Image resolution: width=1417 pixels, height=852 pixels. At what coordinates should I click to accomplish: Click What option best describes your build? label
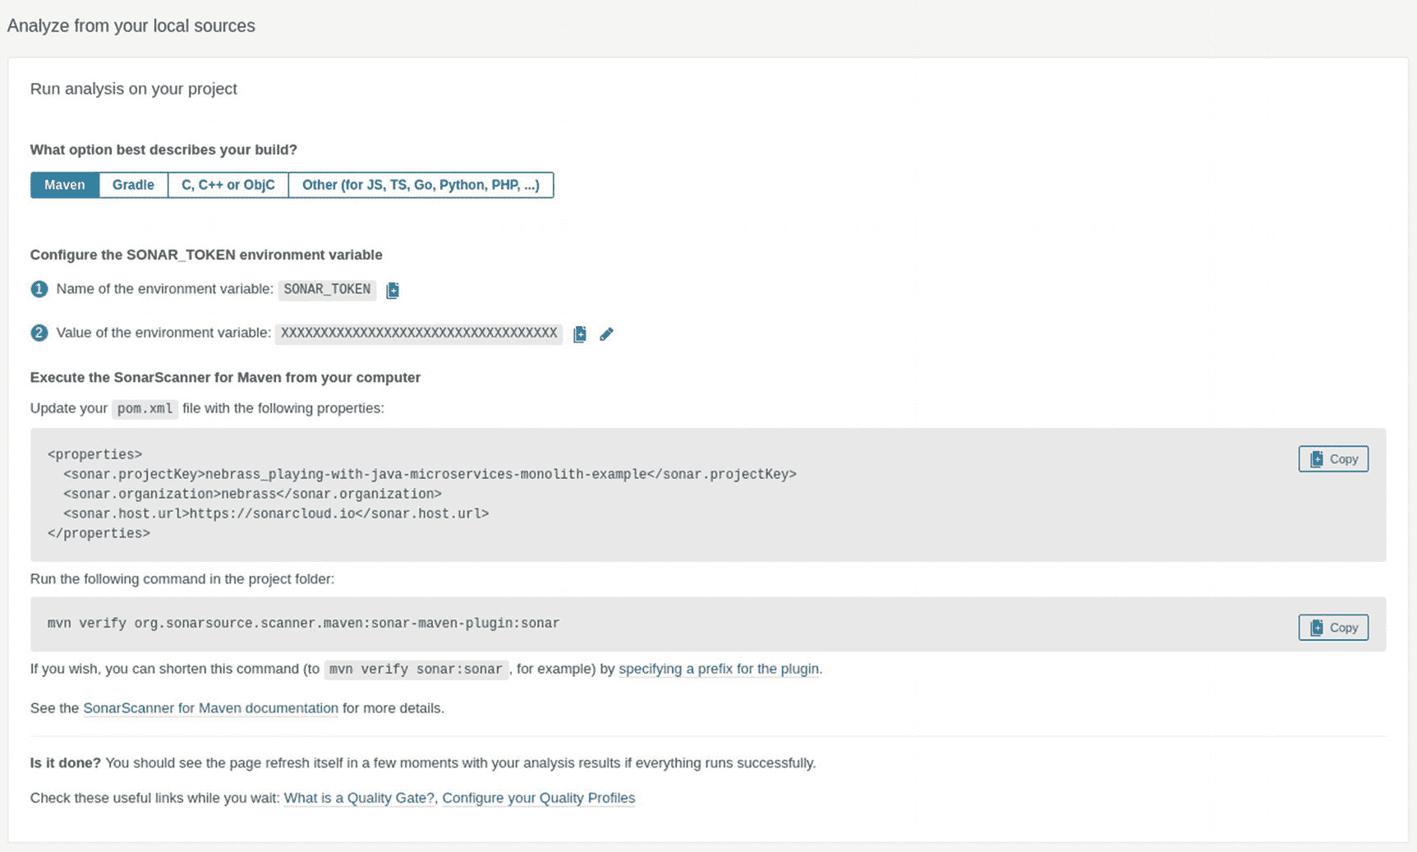pos(163,150)
